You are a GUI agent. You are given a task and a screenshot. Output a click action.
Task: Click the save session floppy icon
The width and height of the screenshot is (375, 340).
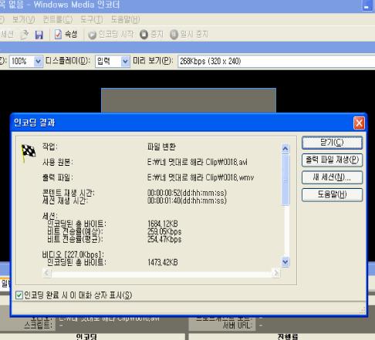pyautogui.click(x=39, y=35)
